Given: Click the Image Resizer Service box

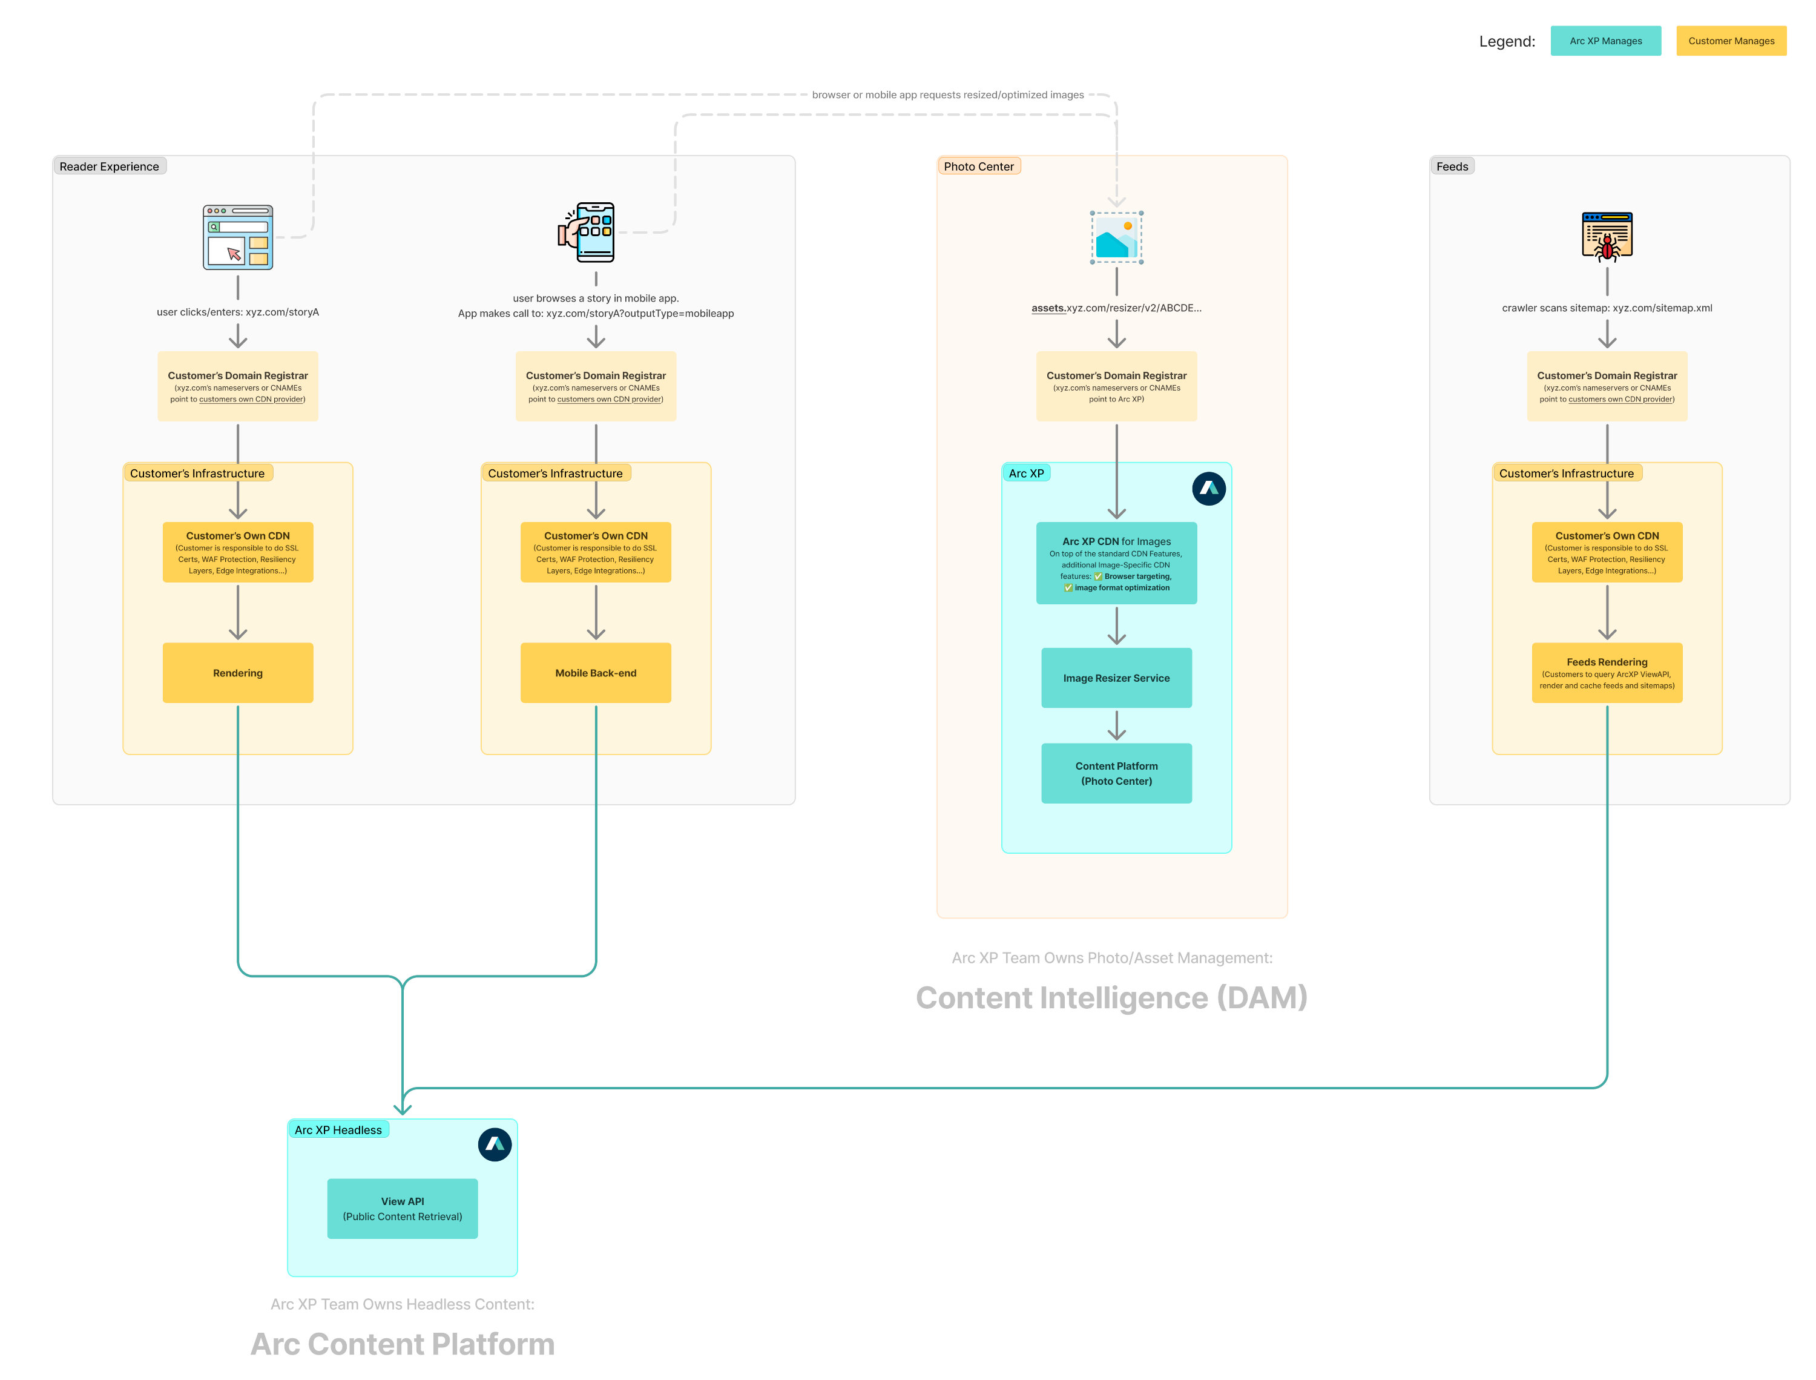Looking at the screenshot, I should point(1116,678).
